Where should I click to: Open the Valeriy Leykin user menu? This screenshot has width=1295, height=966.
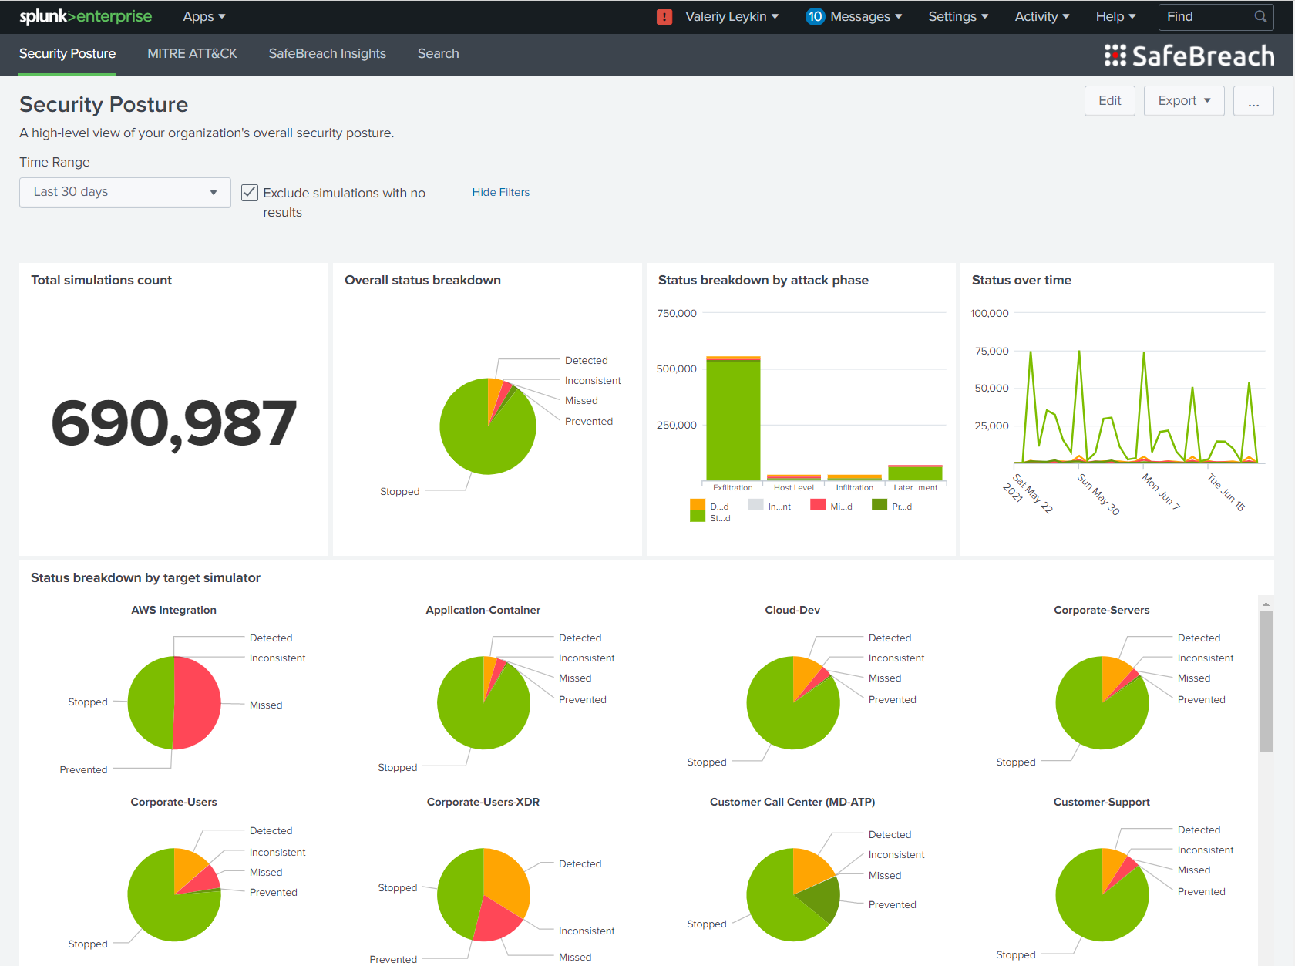732,16
